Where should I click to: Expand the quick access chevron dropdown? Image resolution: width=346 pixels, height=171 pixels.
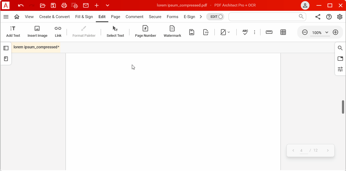pos(107,5)
